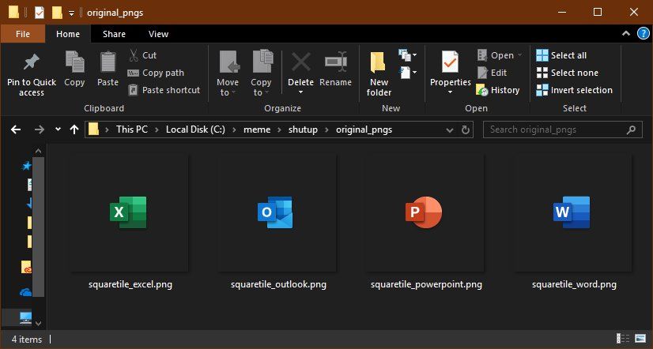Create a New folder
Screen dimensions: 653x349
(379, 74)
